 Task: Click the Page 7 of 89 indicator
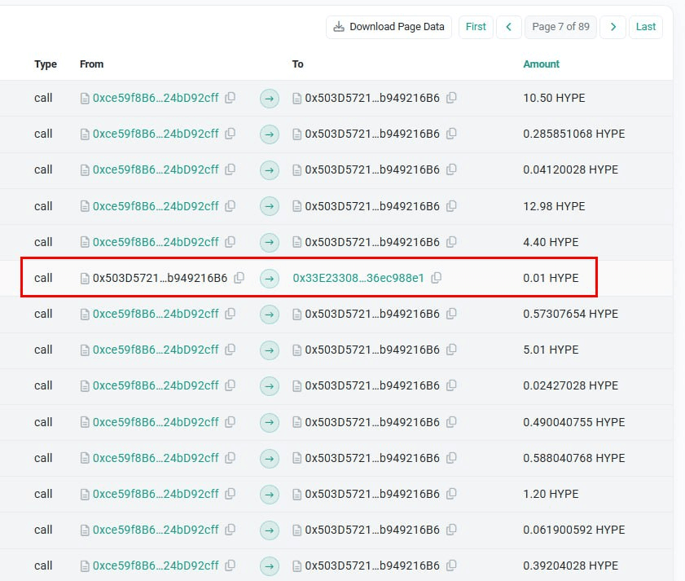[560, 27]
